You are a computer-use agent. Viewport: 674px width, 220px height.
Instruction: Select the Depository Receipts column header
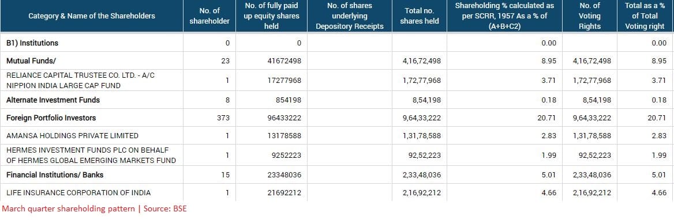coord(350,16)
